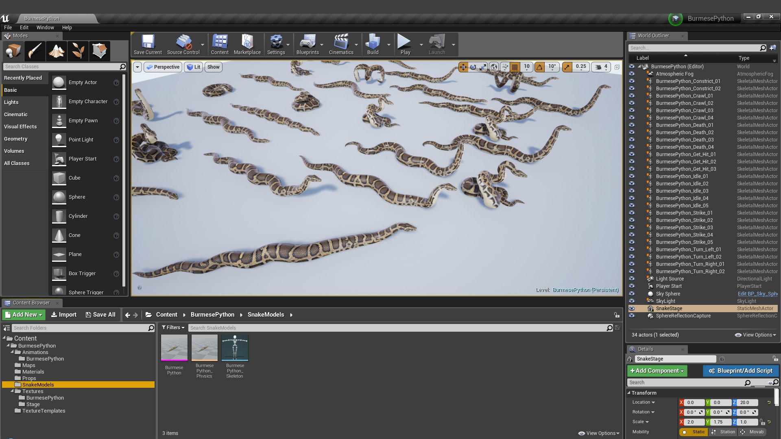Open Source Control toolbar icon
781x439 pixels.
click(x=183, y=44)
